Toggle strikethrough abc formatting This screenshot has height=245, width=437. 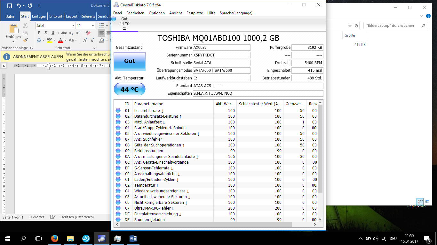coord(64,33)
